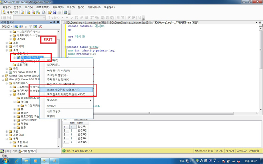The height and width of the screenshot is (164, 263).
Task: Open the Object Explorer panel options arrow
Action: tap(51, 22)
